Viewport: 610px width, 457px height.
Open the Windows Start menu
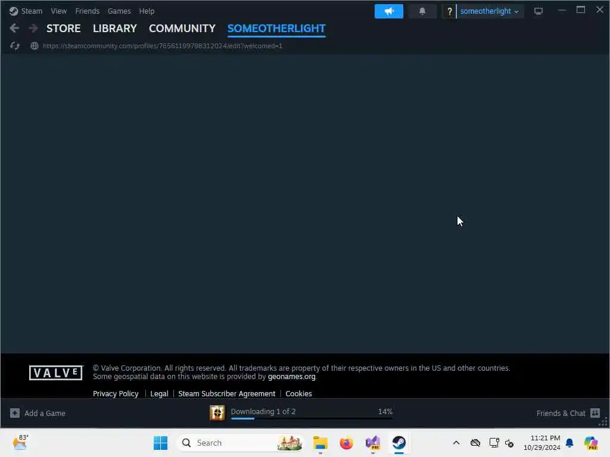[x=160, y=443]
